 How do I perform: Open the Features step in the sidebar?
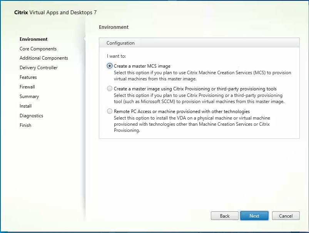[x=28, y=77]
